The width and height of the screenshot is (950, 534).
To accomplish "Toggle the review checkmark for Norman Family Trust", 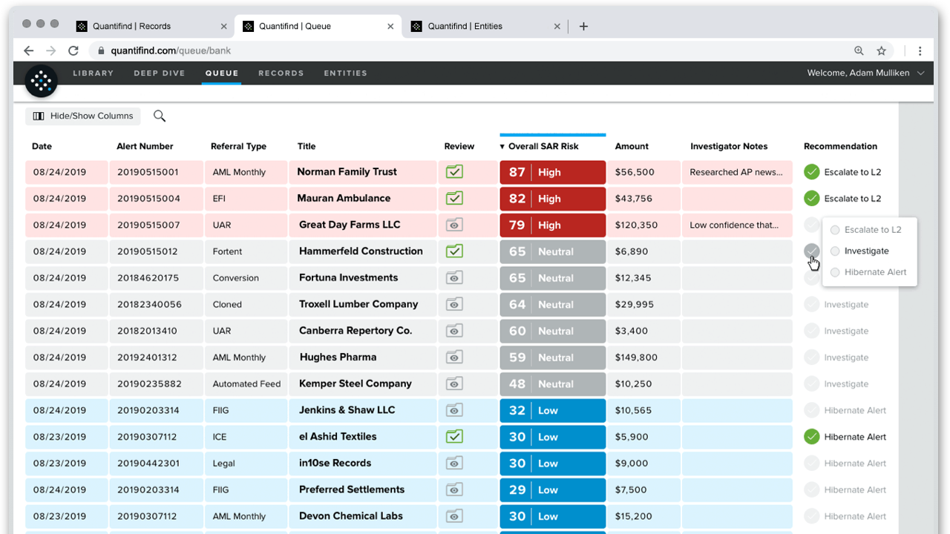I will [454, 172].
